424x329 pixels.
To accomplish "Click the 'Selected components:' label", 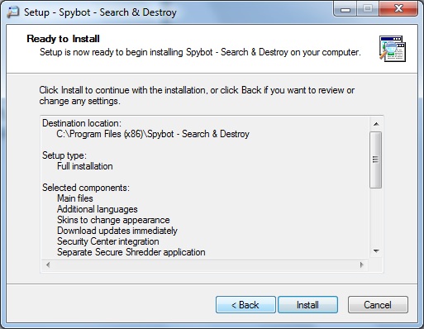I will coord(86,188).
